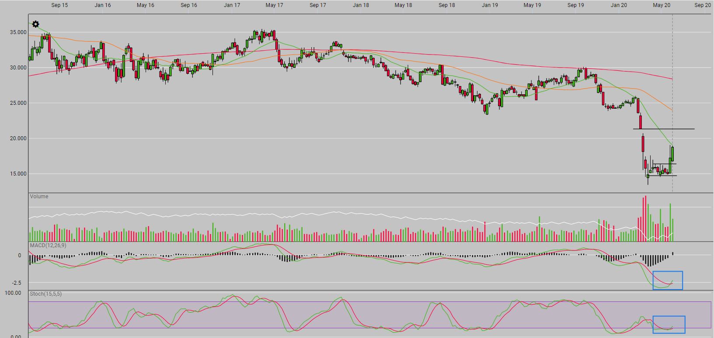Click the 15.000 price axis label
The image size is (714, 338).
point(18,174)
